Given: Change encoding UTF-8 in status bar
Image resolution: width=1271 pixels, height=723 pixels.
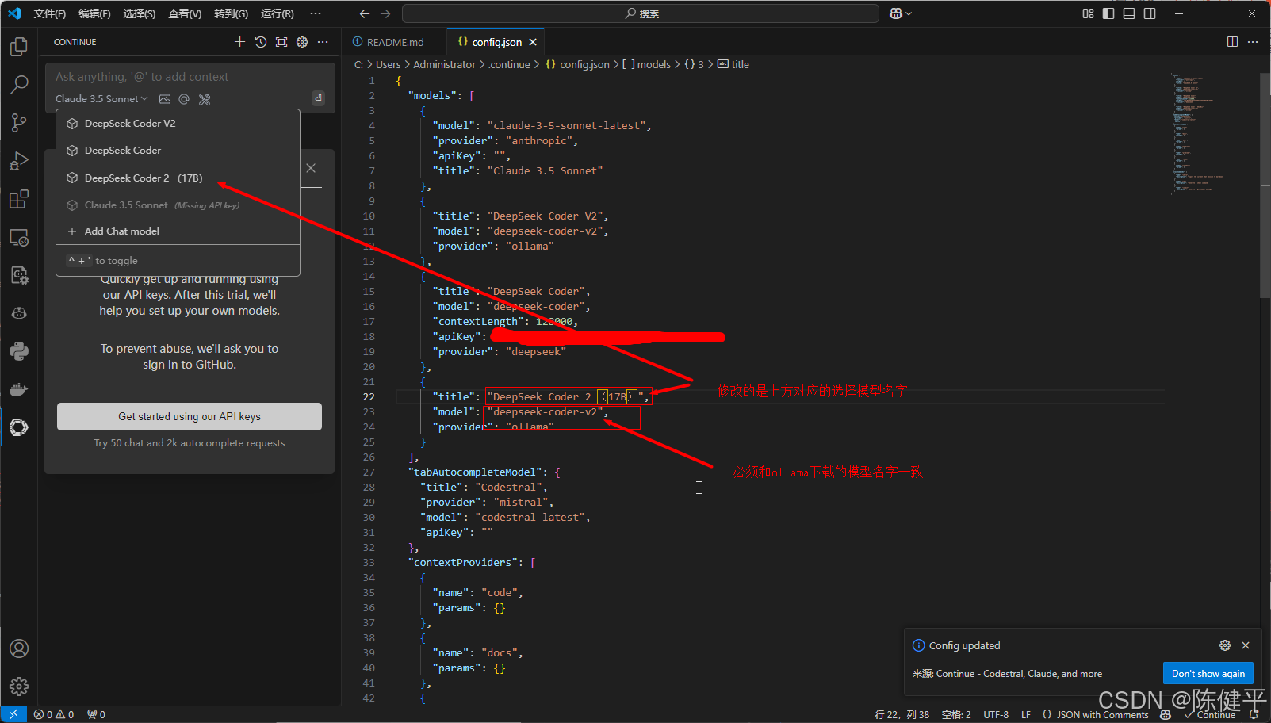Looking at the screenshot, I should click(996, 714).
